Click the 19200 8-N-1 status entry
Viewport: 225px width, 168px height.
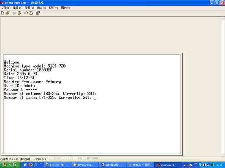[42, 159]
